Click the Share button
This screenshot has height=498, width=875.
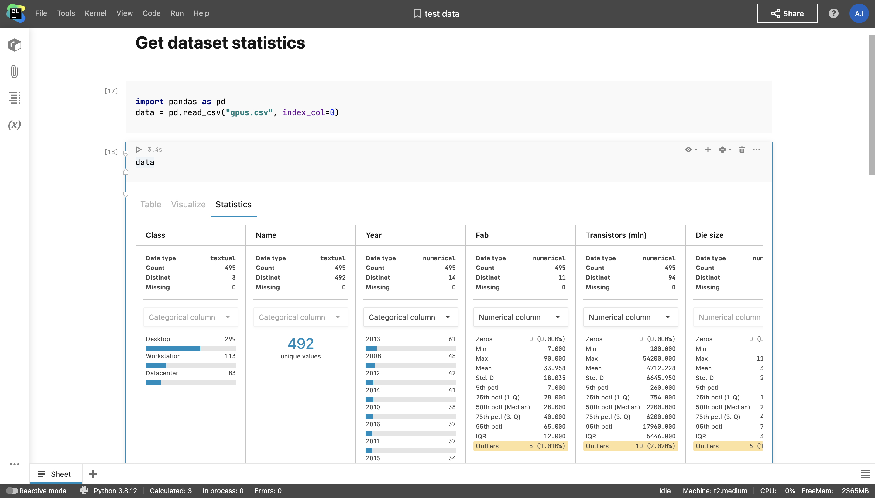[787, 13]
